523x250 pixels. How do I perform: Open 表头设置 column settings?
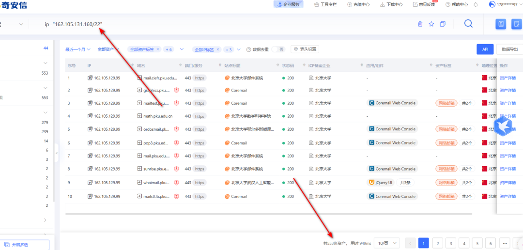(x=305, y=49)
